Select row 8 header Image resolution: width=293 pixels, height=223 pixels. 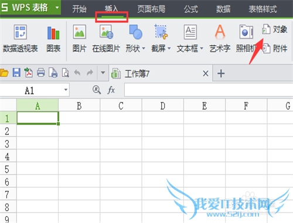pyautogui.click(x=8, y=207)
